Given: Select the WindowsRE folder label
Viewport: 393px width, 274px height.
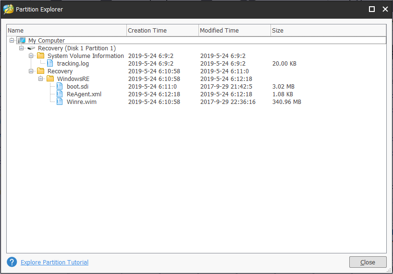Looking at the screenshot, I should (x=73, y=79).
